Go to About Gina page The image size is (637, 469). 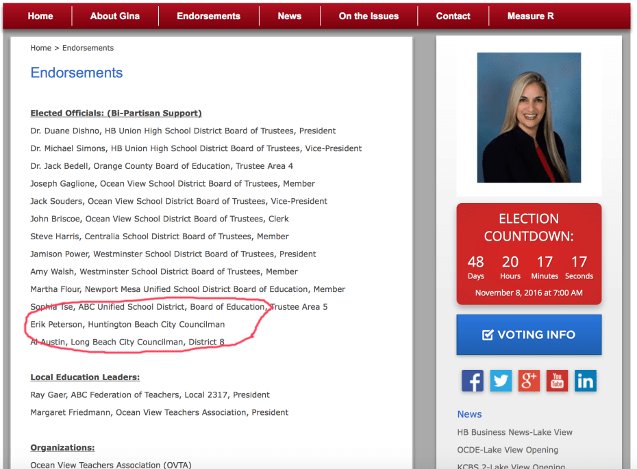115,16
